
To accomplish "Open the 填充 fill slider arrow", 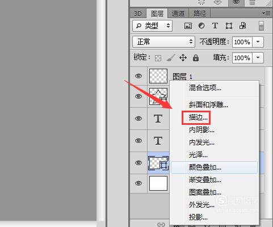I will (x=258, y=58).
